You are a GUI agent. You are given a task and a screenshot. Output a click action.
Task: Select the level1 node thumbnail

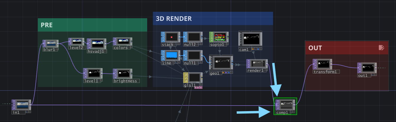(x=94, y=73)
